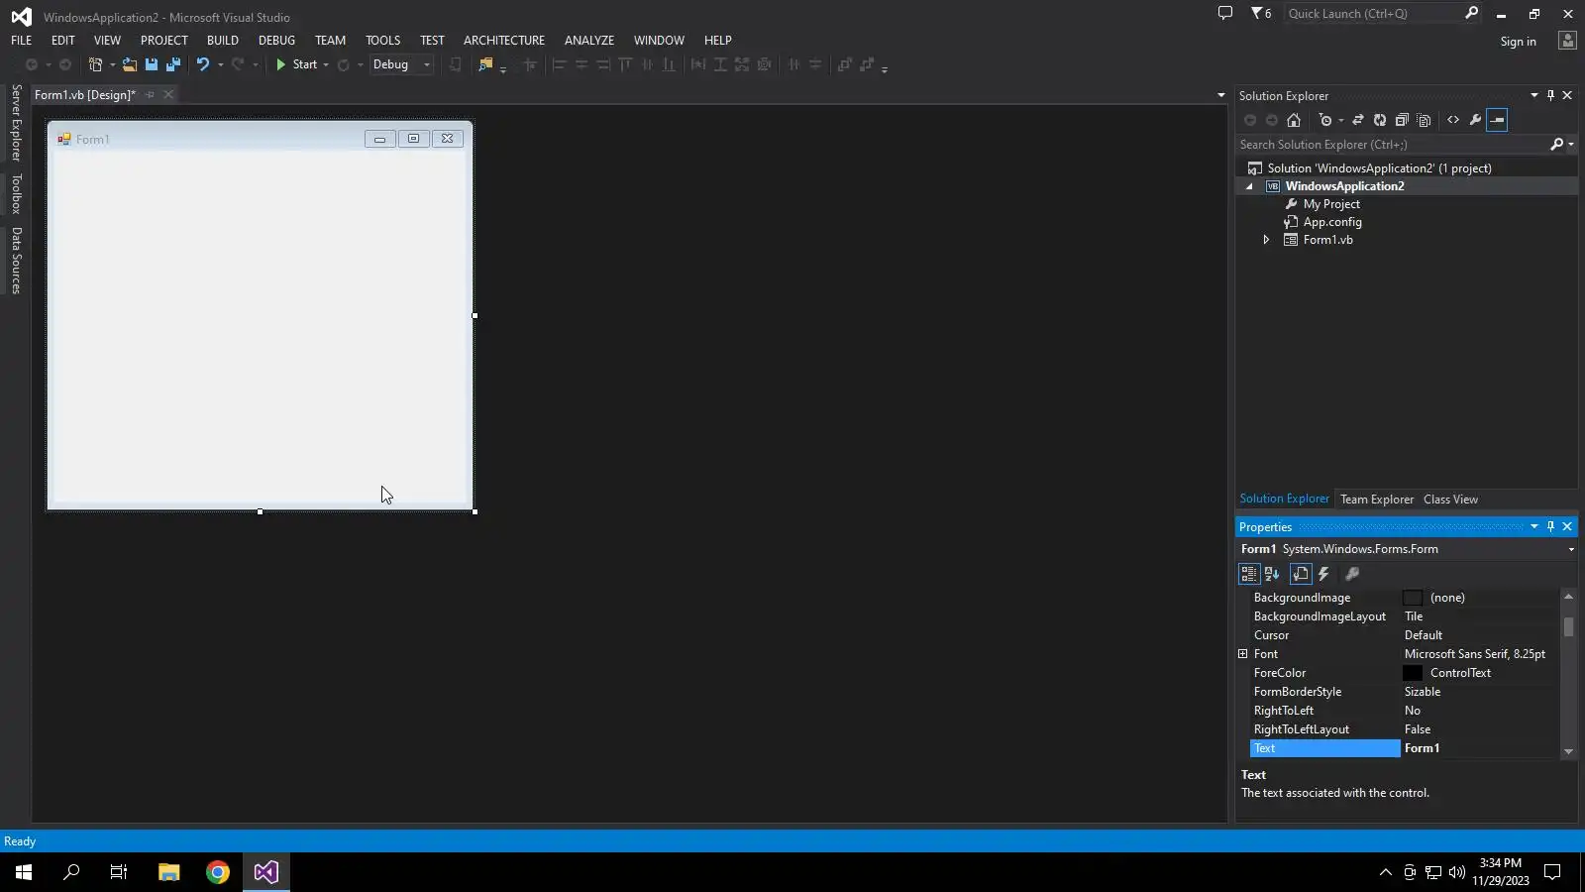This screenshot has width=1585, height=892.
Task: Open the Debug configuration dropdown
Action: pyautogui.click(x=427, y=64)
